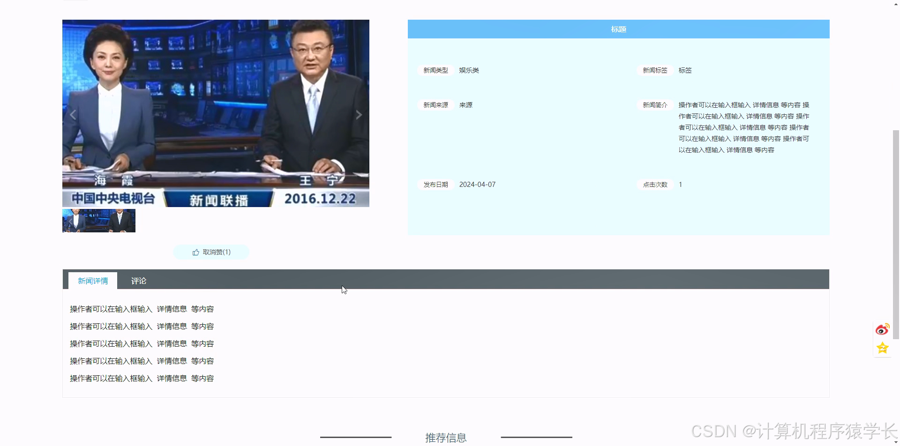This screenshot has width=900, height=446.
Task: Show previous carousel image with left arrow
Action: 73,115
